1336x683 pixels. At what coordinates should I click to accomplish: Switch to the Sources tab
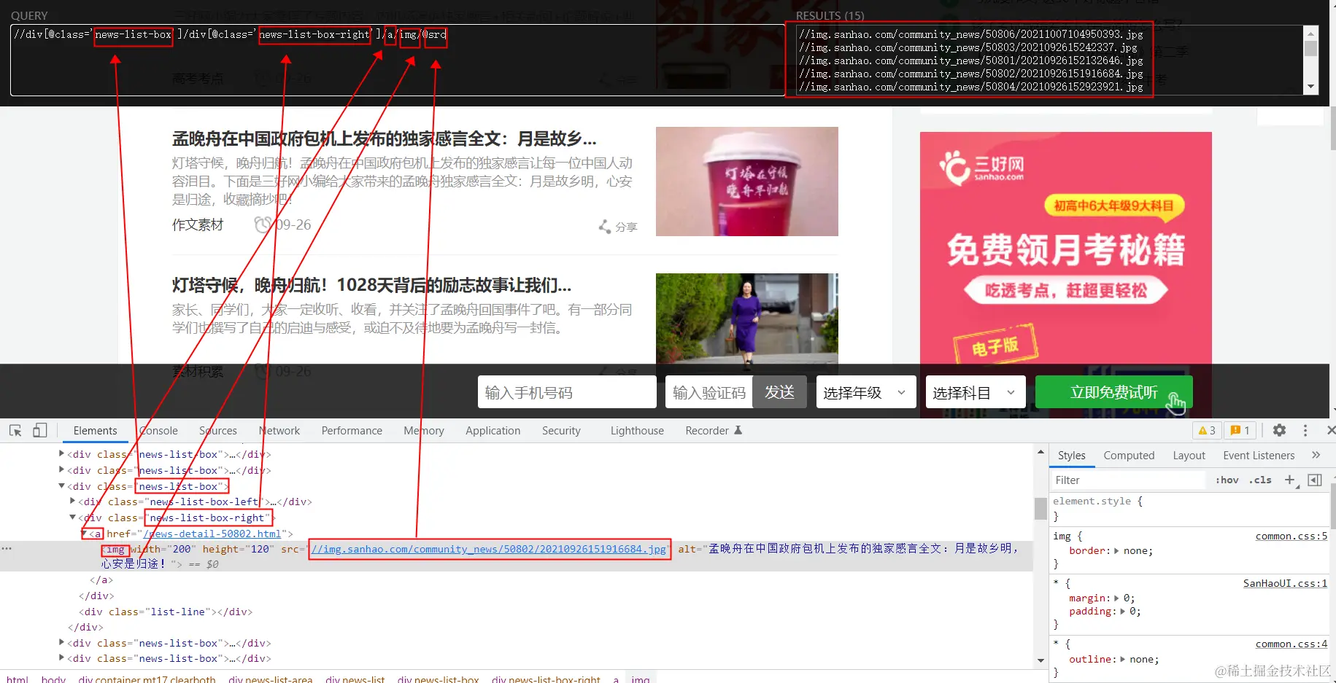218,431
